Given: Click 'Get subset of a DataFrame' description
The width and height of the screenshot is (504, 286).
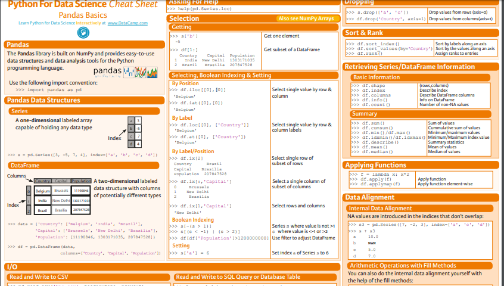Looking at the screenshot, I should (292, 50).
